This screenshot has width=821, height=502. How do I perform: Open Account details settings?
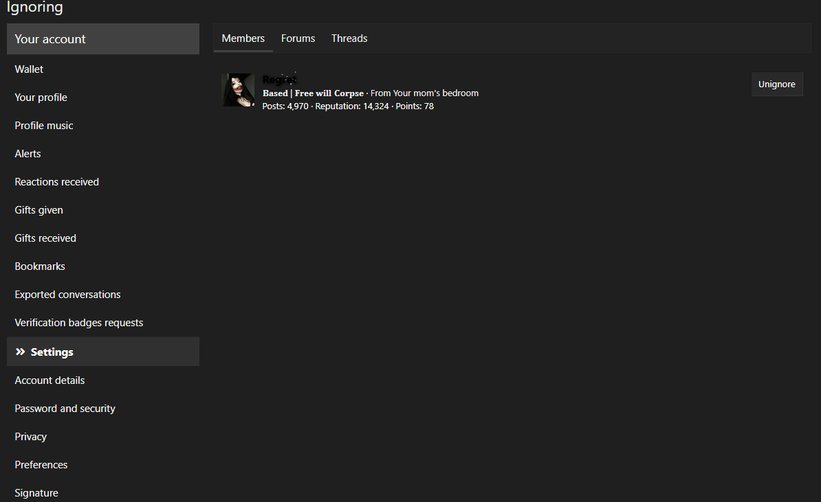[x=103, y=380]
